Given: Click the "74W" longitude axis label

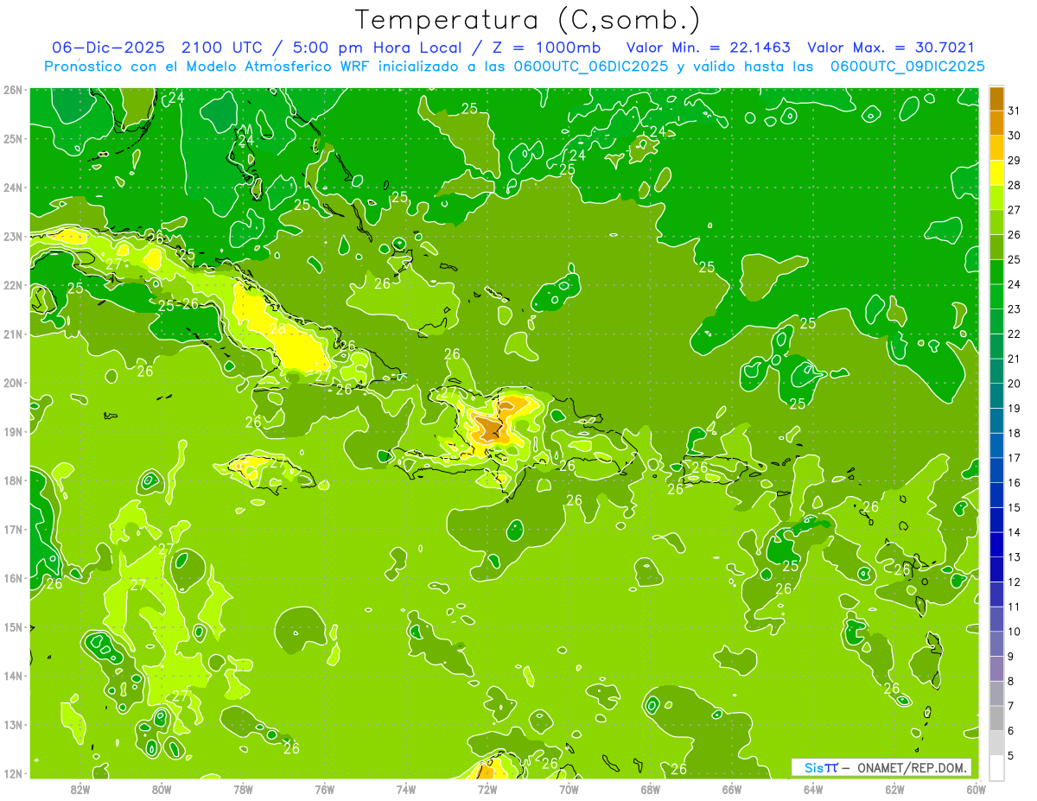Looking at the screenshot, I should (x=405, y=790).
